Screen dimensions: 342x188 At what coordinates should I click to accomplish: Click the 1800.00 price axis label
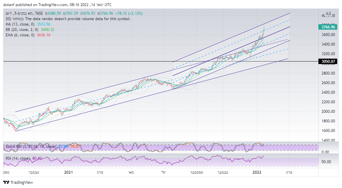(328, 121)
